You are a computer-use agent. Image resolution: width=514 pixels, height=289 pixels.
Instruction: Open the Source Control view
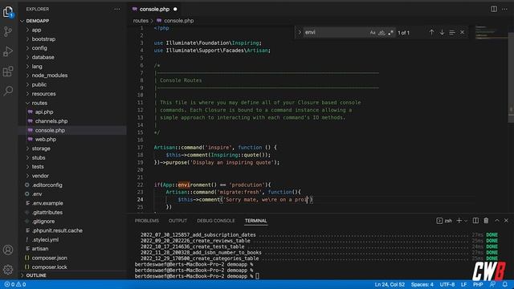[x=8, y=32]
